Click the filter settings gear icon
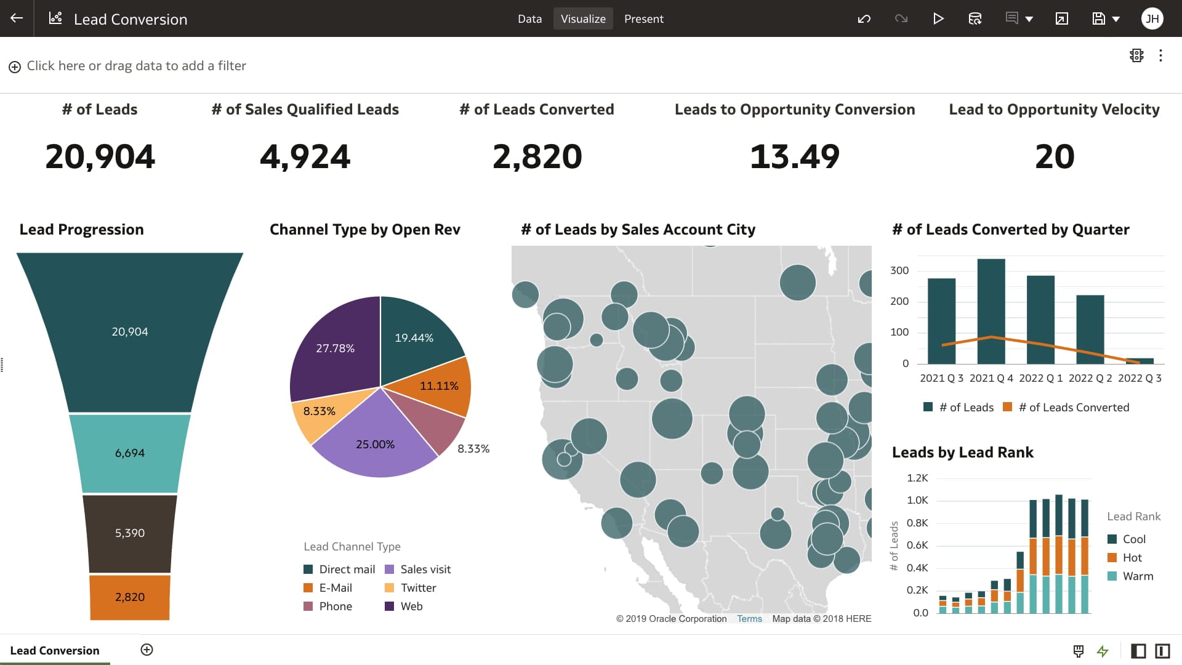Image resolution: width=1182 pixels, height=665 pixels. coord(1136,55)
